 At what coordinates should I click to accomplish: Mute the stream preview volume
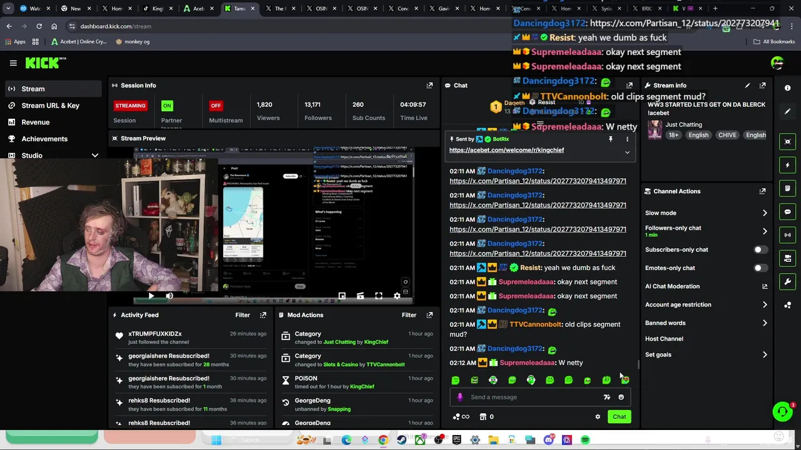pyautogui.click(x=169, y=296)
